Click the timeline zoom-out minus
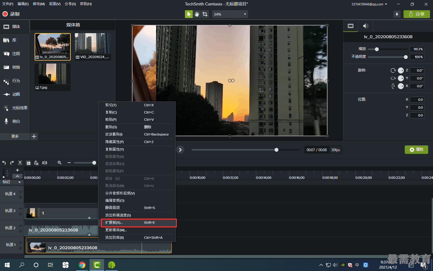Image resolution: width=433 pixels, height=271 pixels. 69,163
